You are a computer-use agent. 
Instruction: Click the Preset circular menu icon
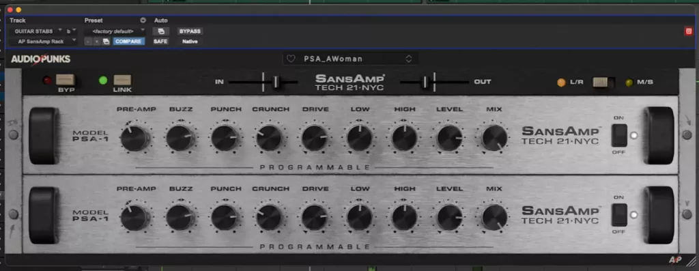(143, 20)
